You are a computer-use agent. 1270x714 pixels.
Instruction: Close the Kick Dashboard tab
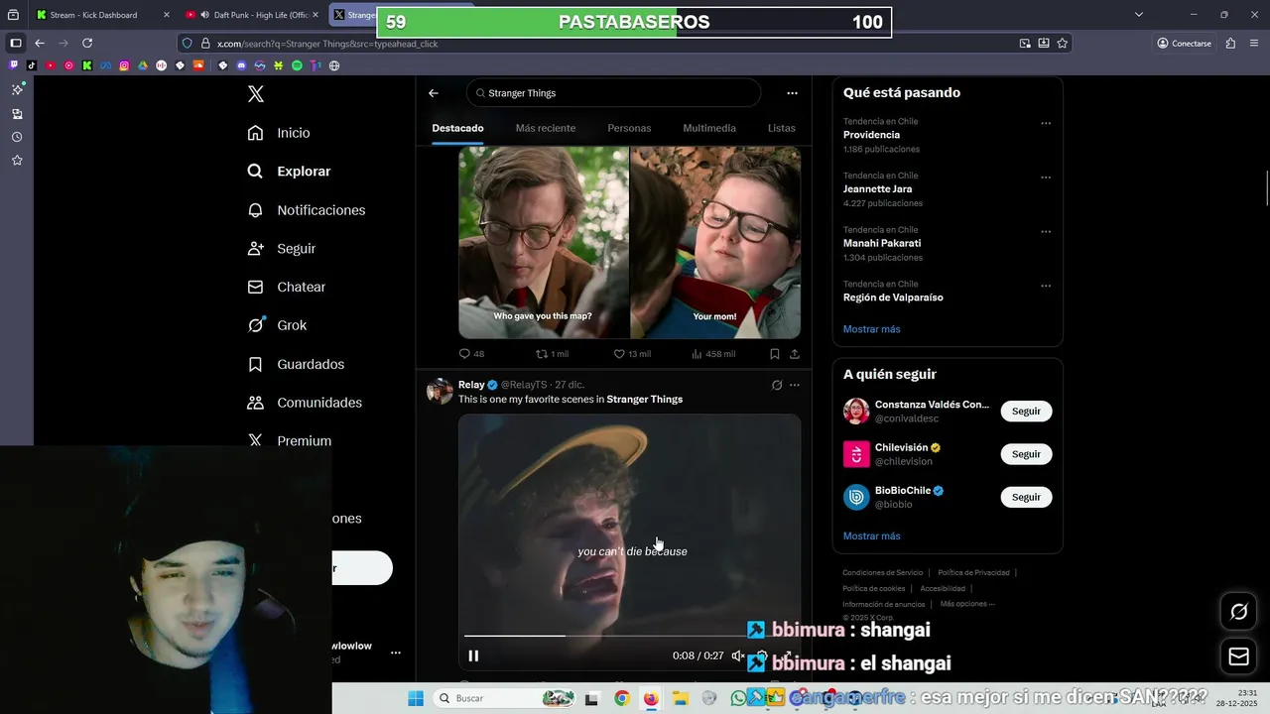click(x=166, y=15)
